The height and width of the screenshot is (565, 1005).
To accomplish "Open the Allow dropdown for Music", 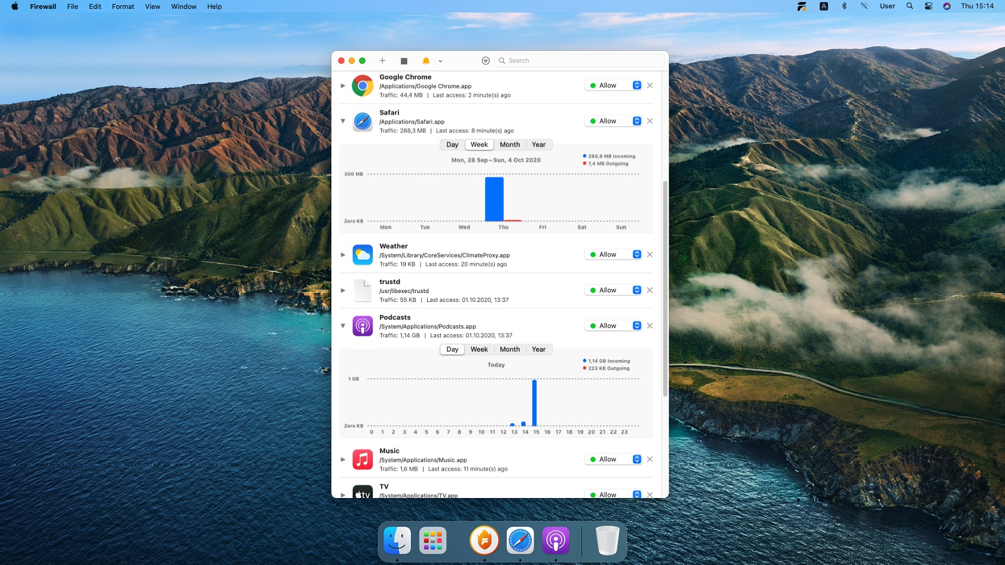I will (613, 459).
